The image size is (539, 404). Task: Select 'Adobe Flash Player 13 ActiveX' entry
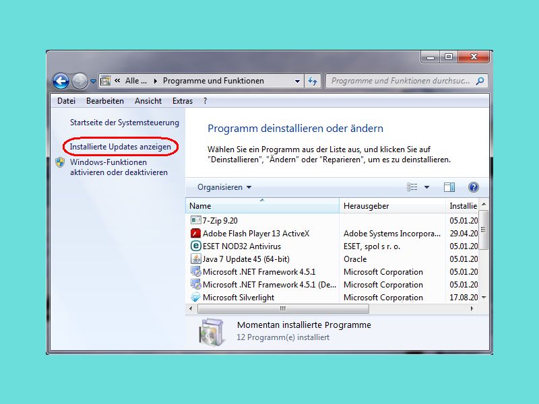click(x=256, y=234)
